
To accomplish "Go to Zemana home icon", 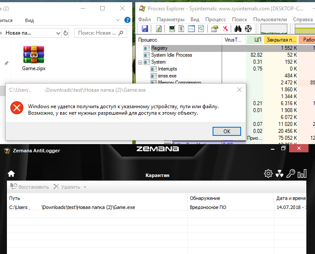I will (x=11, y=174).
